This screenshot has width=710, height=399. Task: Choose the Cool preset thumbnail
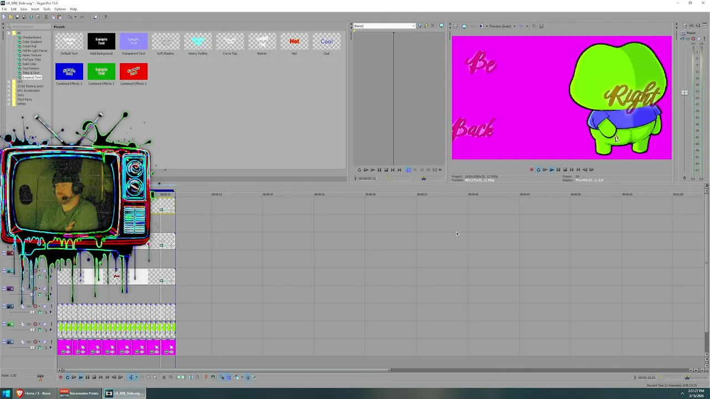(327, 42)
